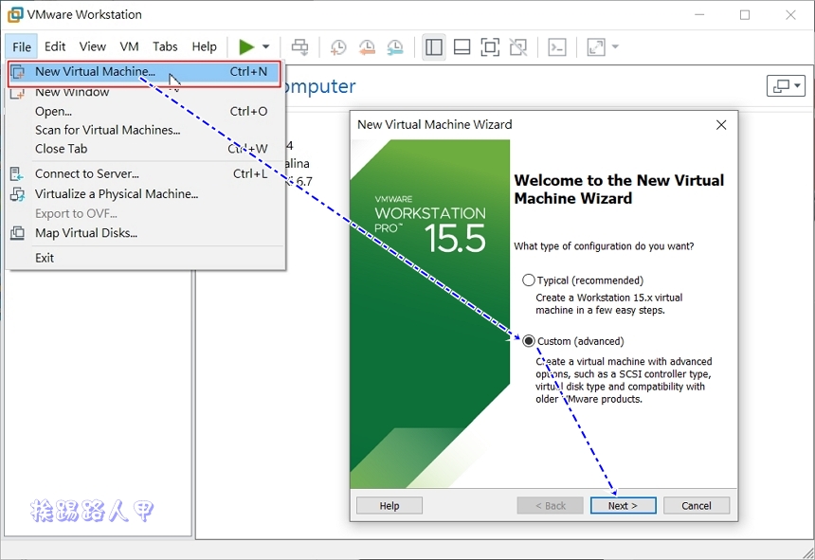Viewport: 815px width, 560px height.
Task: Click the Help button in wizard
Action: point(389,505)
